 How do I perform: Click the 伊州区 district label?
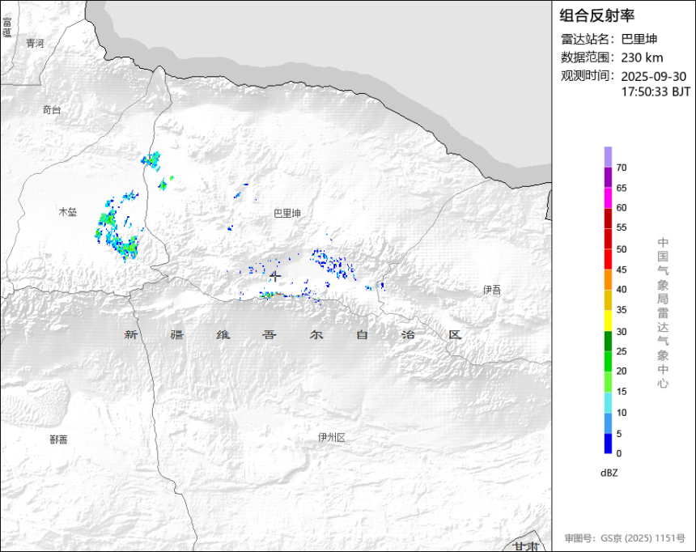(332, 437)
